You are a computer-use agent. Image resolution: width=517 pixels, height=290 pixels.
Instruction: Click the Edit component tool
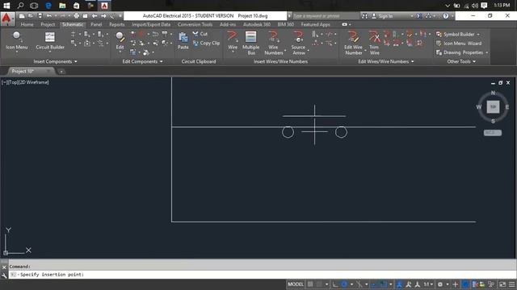coord(120,41)
